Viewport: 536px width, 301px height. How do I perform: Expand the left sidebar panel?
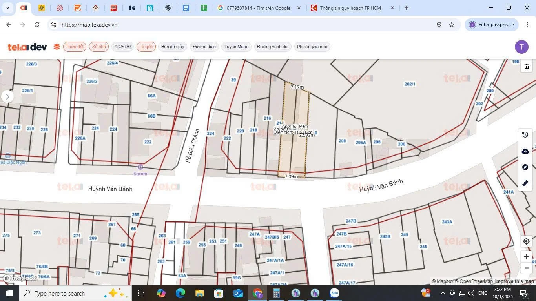pos(7,96)
